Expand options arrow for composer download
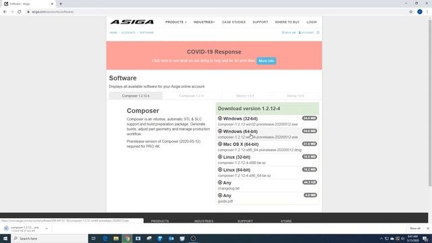Viewport: 432px width, 243px height. pos(47,229)
